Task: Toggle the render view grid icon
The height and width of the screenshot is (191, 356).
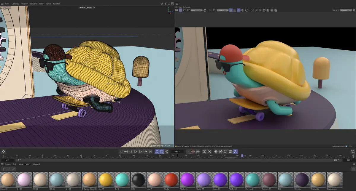Action: pyautogui.click(x=235, y=10)
